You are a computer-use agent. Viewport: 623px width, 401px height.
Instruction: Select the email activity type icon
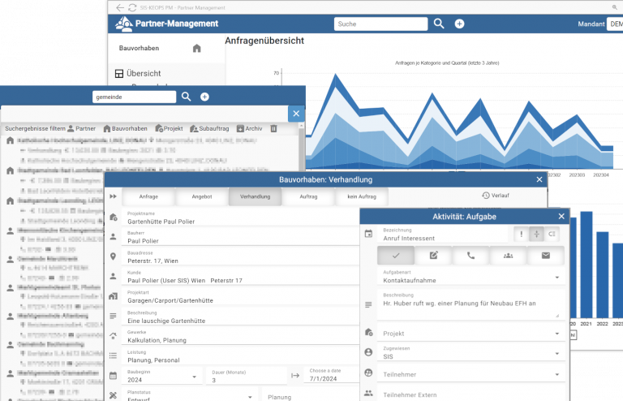pyautogui.click(x=546, y=256)
